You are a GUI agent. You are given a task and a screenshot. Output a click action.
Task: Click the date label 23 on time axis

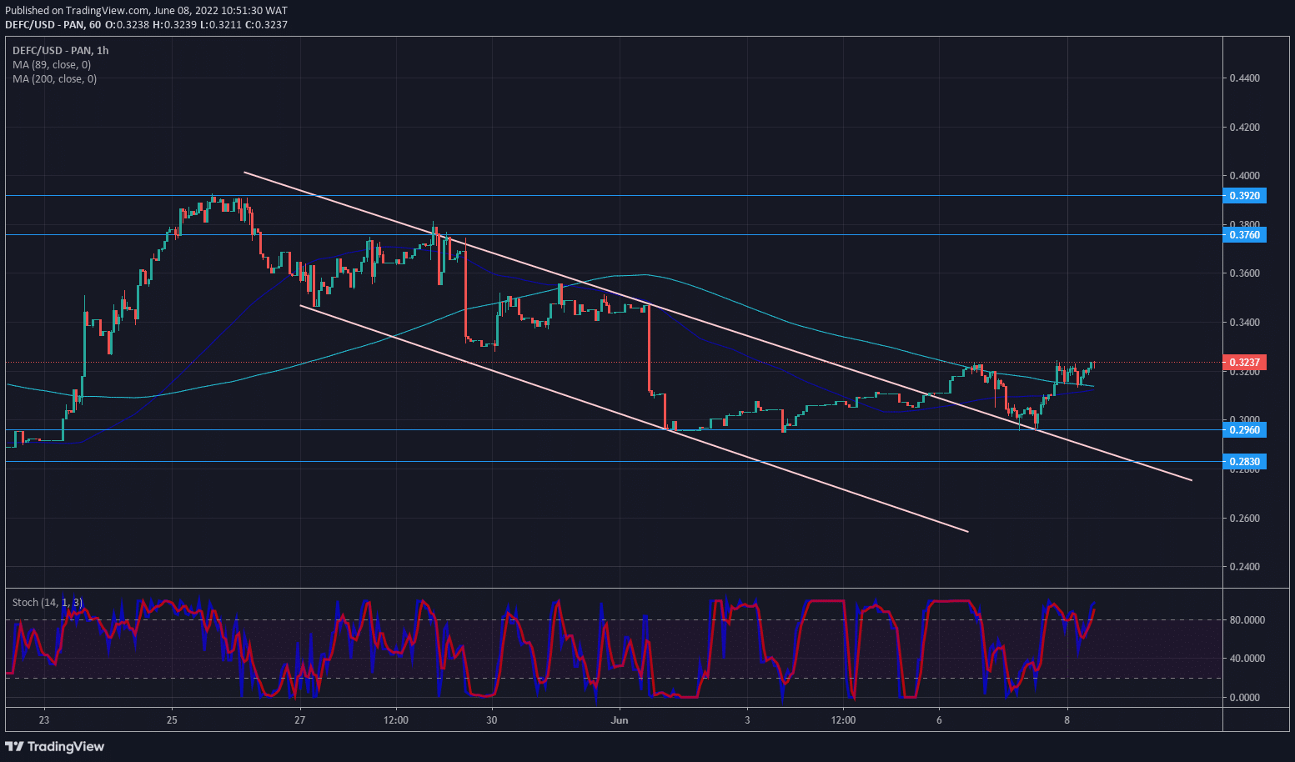tap(44, 720)
